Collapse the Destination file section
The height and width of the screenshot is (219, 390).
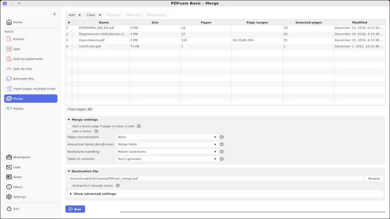[69, 171]
